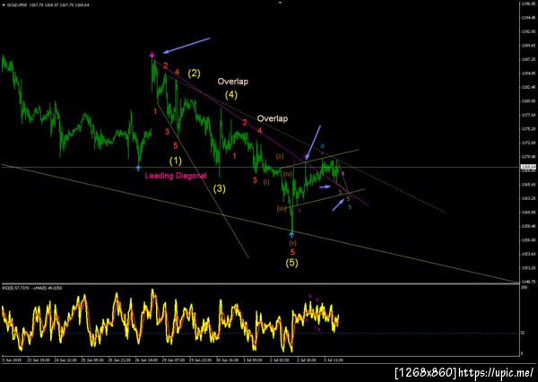The height and width of the screenshot is (382, 538).
Task: Click the 1163.20 price scale value
Action: click(x=526, y=198)
